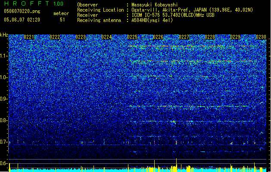271x172 pixels.
Task: Click the 0.6 frequency axis label
Action: coord(4,163)
